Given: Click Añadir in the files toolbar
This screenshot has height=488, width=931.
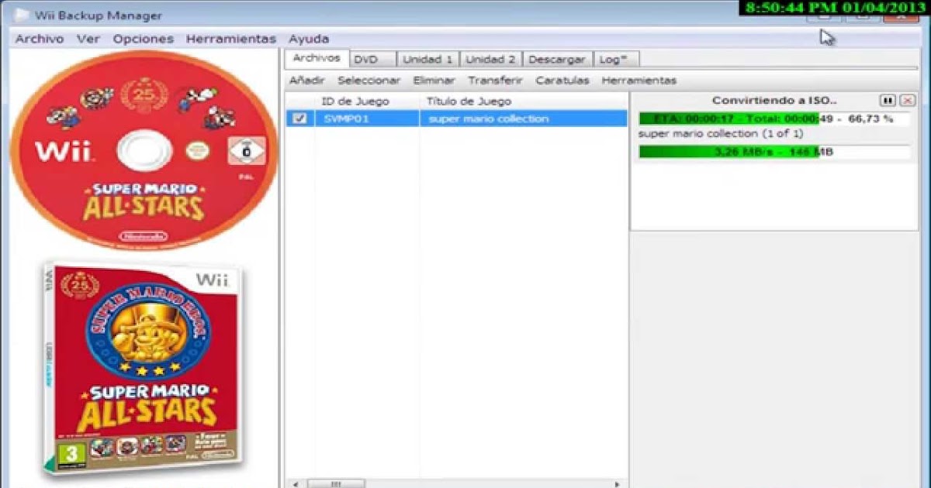Looking at the screenshot, I should click(x=307, y=81).
